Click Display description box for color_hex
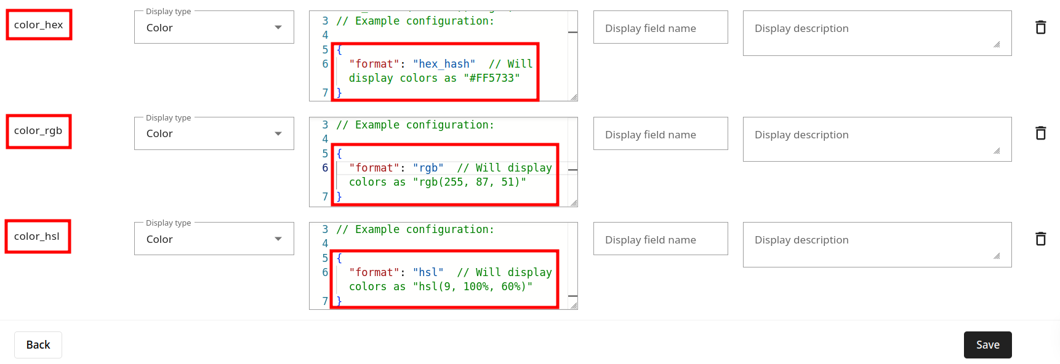 [x=877, y=33]
